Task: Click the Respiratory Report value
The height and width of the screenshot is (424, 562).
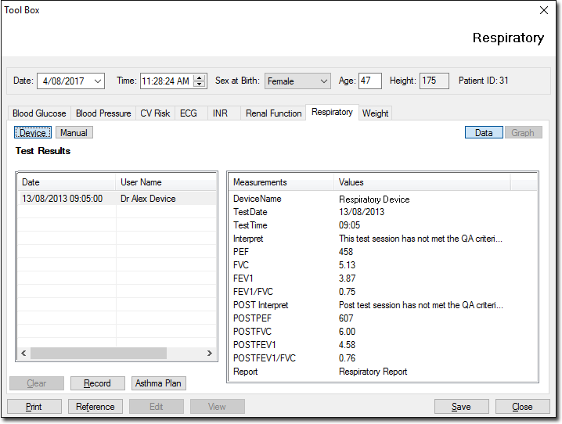Action: (x=373, y=372)
